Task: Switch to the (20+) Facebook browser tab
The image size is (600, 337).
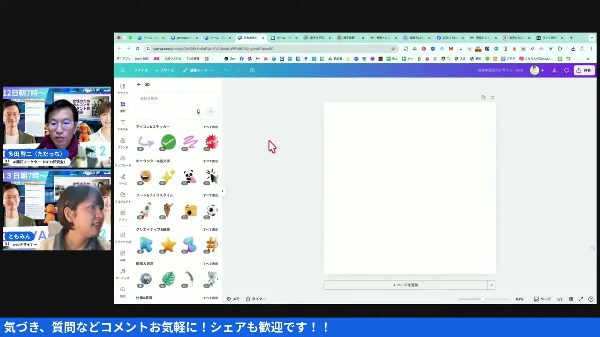Action: click(x=450, y=38)
